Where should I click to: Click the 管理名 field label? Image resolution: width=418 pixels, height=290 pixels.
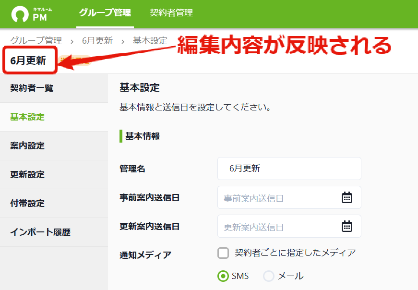132,169
